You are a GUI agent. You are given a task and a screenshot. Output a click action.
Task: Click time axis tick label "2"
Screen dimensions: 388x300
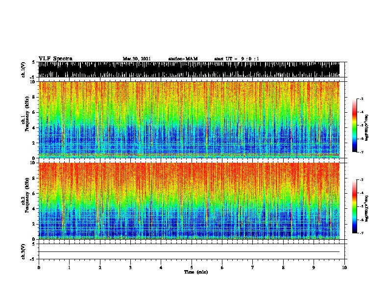[100, 268]
